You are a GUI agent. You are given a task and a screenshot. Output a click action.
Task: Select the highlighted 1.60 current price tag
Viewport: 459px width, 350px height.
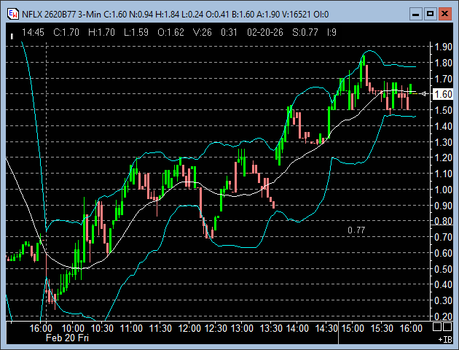click(442, 94)
